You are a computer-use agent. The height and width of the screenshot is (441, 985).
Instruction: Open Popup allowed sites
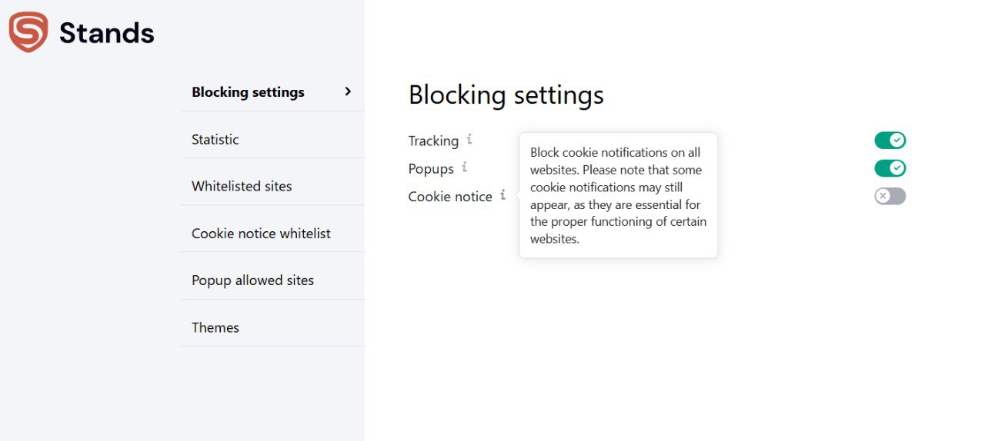[x=252, y=280]
